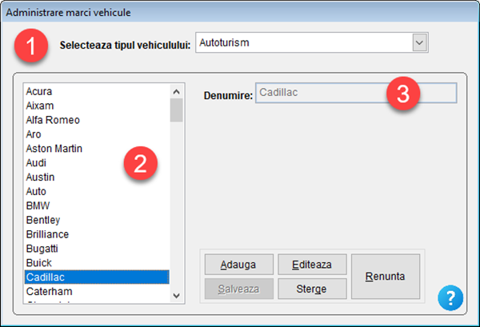Click the Salveaza button
This screenshot has height=327, width=480.
point(238,289)
